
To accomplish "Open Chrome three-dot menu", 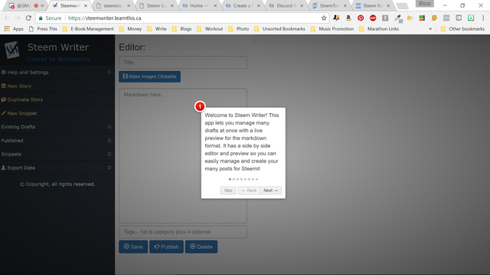I will pos(483,18).
